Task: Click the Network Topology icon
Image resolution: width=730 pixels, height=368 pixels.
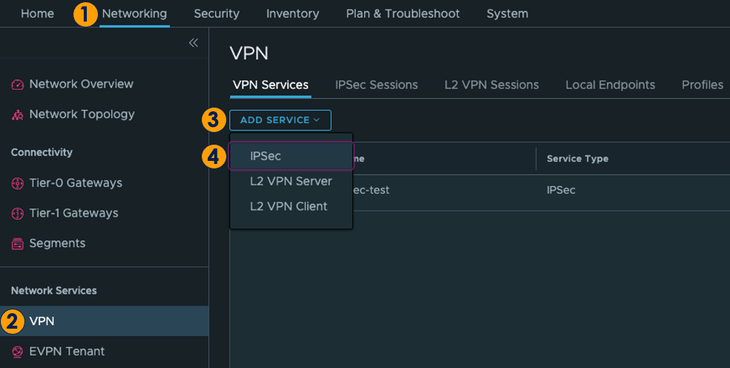Action: click(17, 114)
